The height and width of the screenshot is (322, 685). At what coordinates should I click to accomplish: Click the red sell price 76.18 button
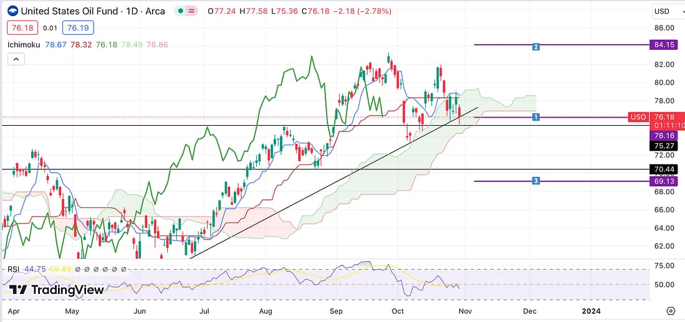[22, 28]
